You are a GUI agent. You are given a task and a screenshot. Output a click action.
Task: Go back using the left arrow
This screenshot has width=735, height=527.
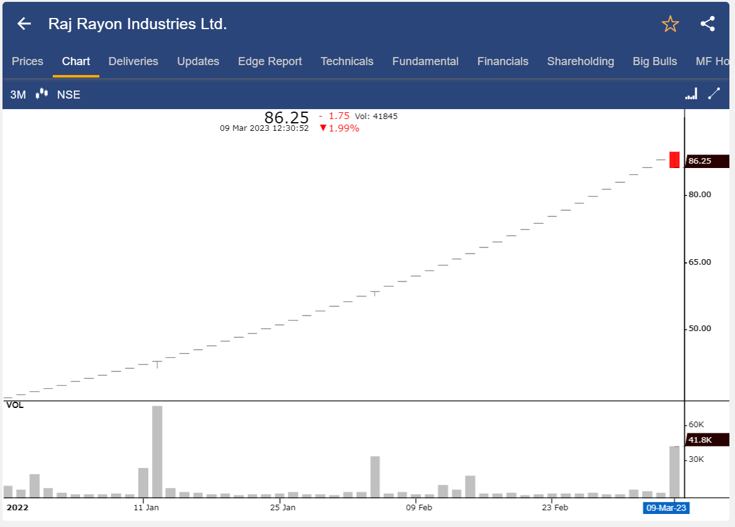(x=24, y=24)
